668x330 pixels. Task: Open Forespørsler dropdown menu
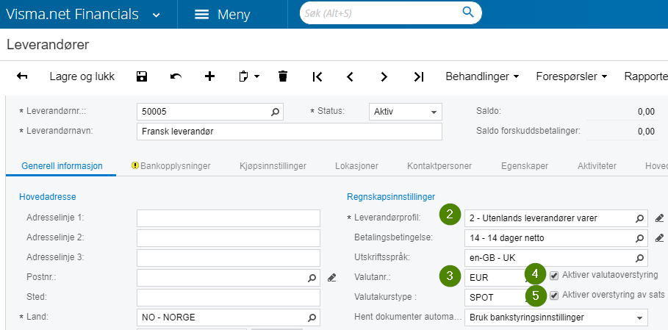(x=571, y=76)
